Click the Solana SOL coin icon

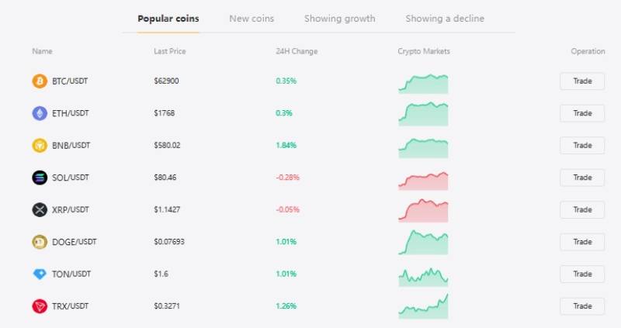tap(40, 178)
